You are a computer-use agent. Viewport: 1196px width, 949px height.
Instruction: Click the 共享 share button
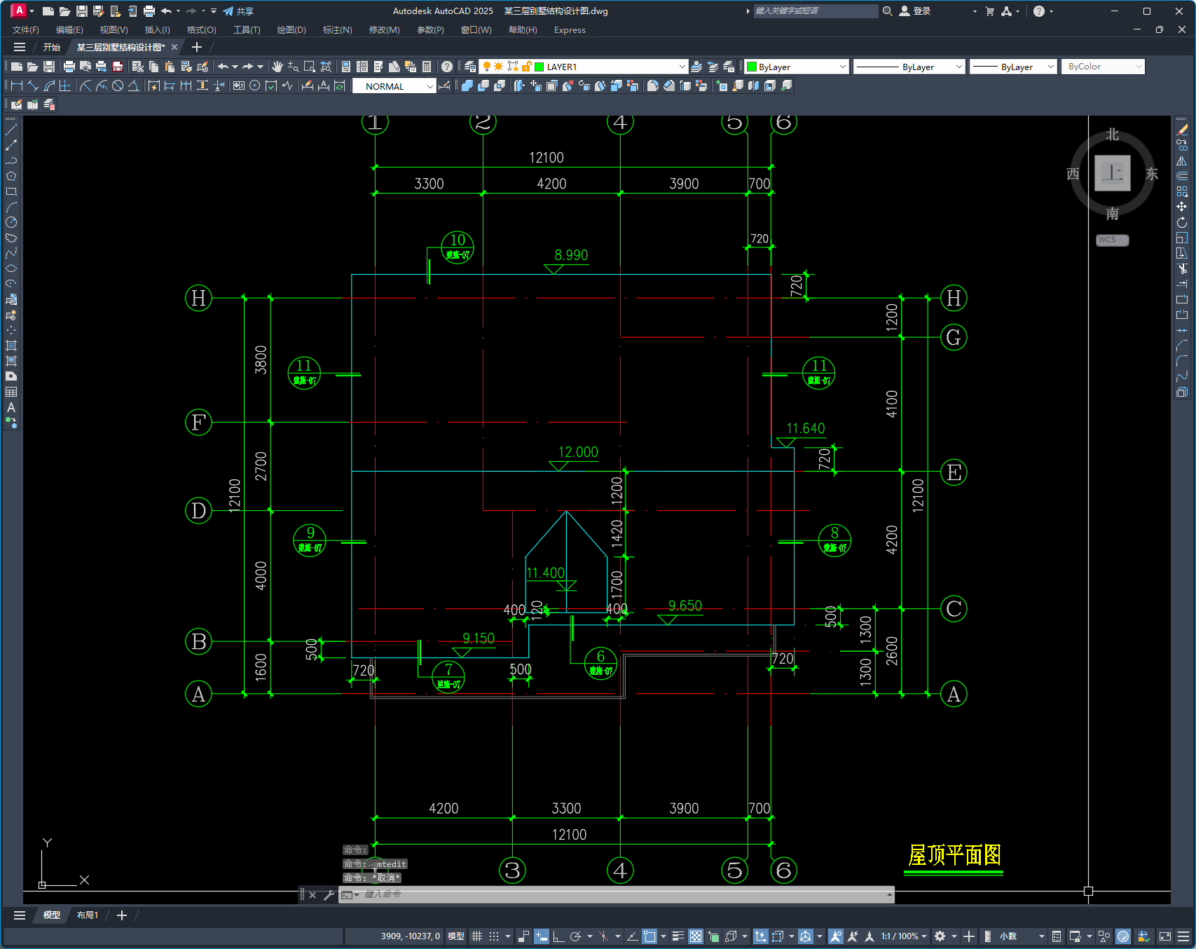pos(238,11)
